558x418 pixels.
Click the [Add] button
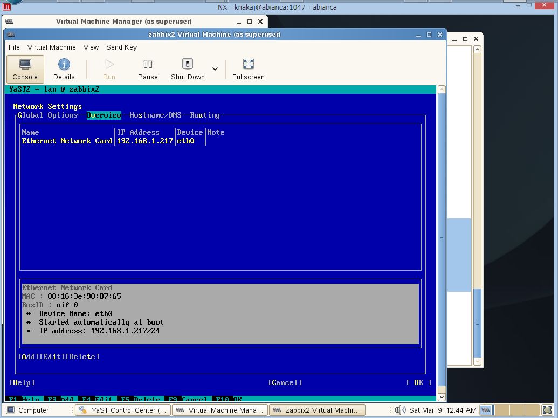click(x=29, y=357)
